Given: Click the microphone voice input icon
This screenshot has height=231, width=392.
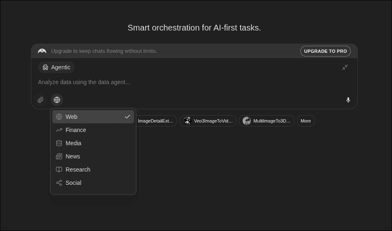Looking at the screenshot, I should pyautogui.click(x=348, y=100).
